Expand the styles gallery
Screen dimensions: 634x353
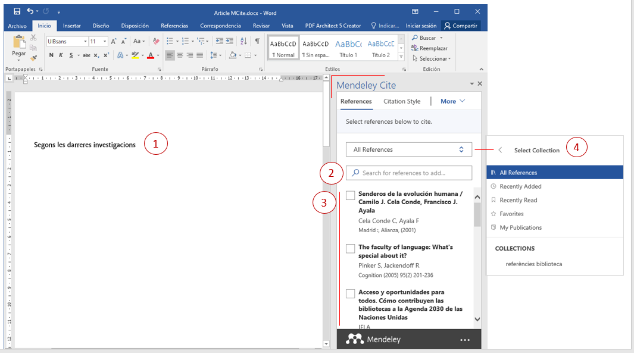(401, 57)
